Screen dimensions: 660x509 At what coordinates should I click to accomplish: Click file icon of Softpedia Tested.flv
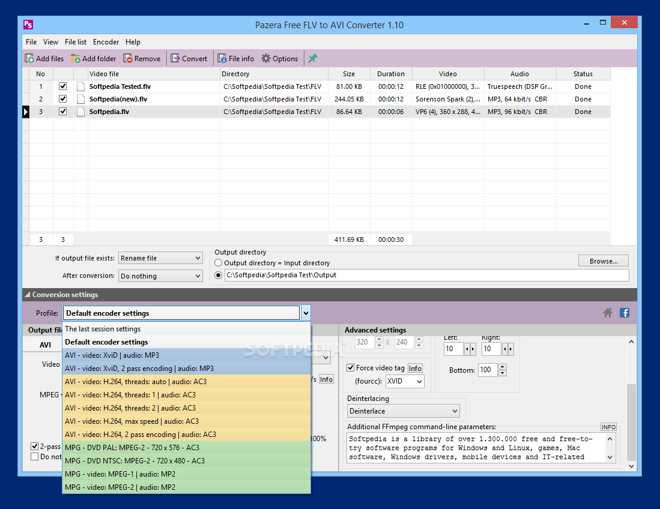81,86
